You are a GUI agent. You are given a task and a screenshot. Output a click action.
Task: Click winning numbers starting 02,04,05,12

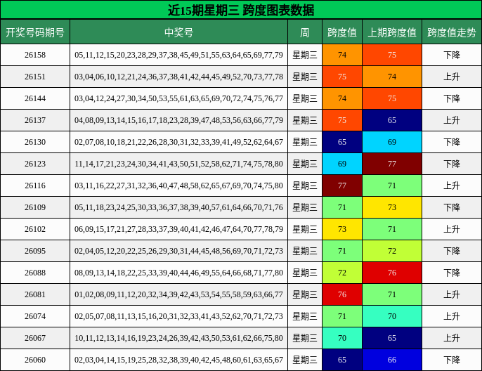pyautogui.click(x=178, y=251)
